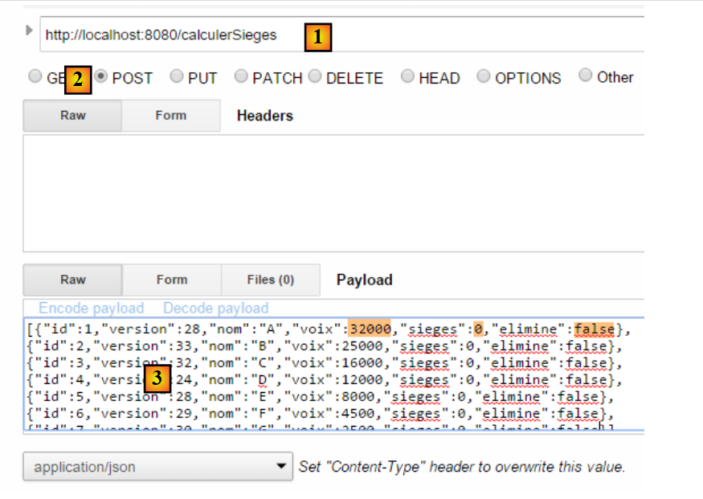Click the Decode payload link
The width and height of the screenshot is (703, 499).
(x=215, y=308)
